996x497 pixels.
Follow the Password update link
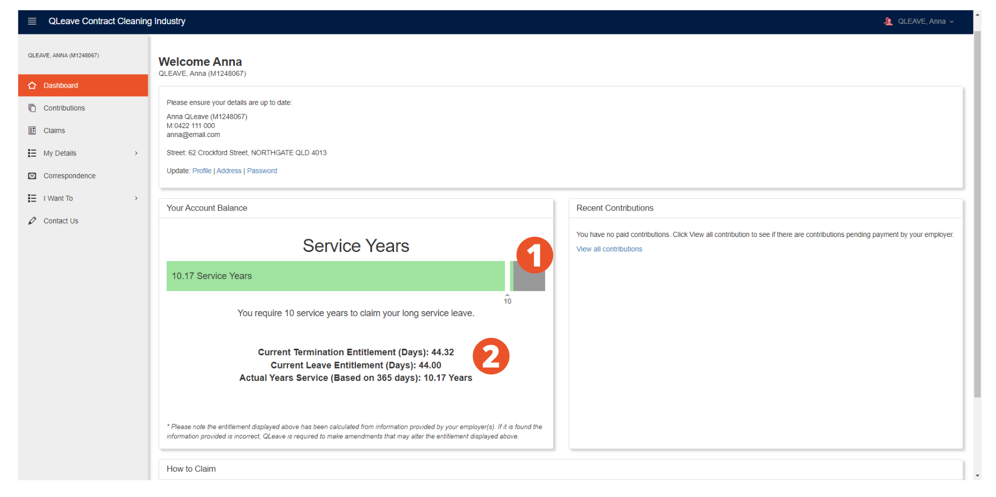262,171
